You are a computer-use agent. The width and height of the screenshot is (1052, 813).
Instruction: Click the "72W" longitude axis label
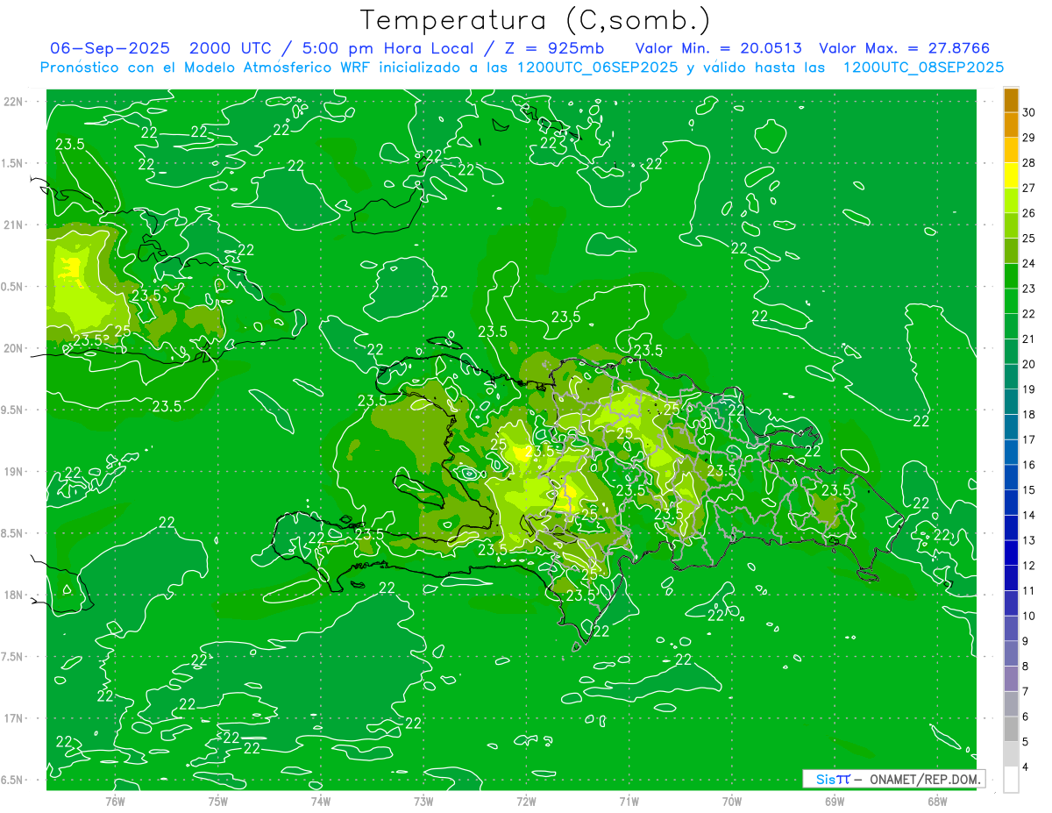pyautogui.click(x=526, y=801)
